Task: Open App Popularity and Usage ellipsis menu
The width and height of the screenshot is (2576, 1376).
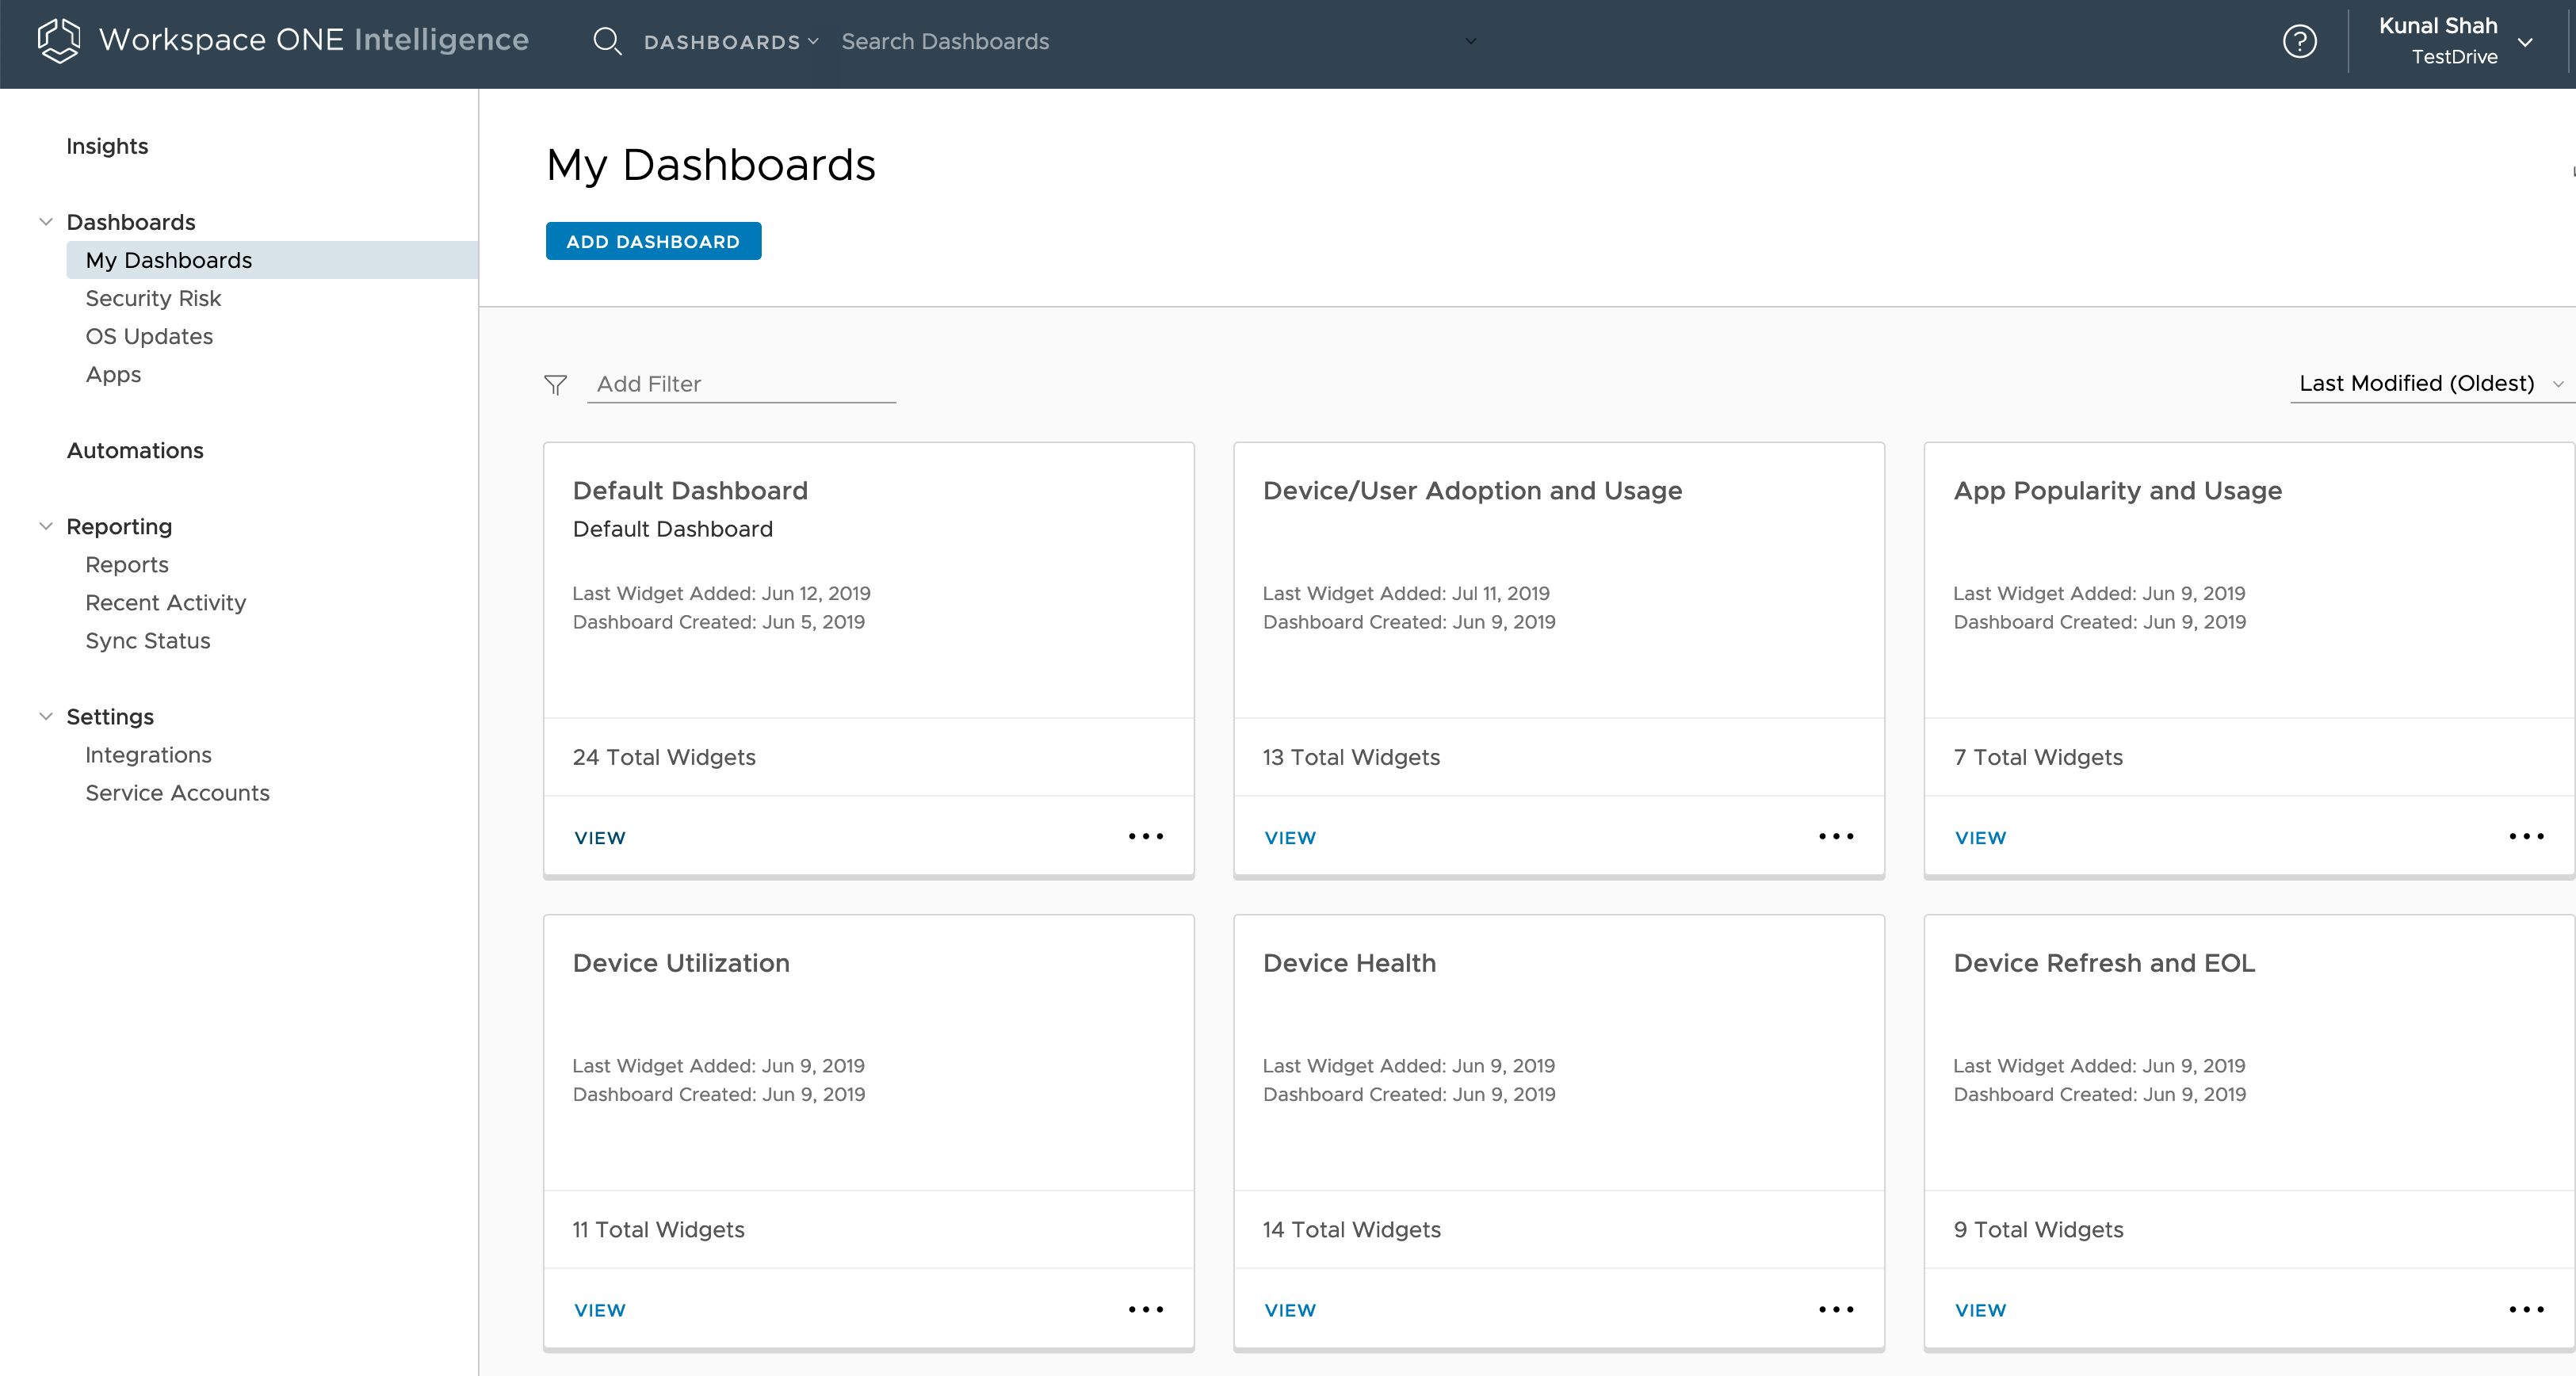Action: [2525, 836]
